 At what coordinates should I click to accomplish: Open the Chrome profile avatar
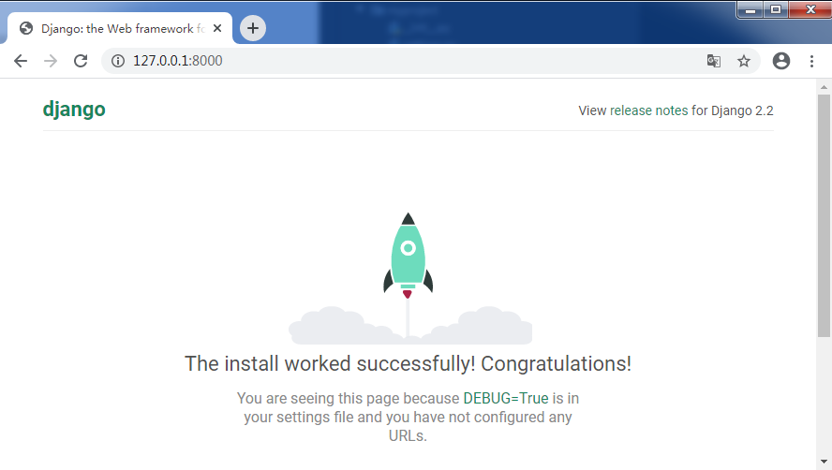pyautogui.click(x=781, y=61)
